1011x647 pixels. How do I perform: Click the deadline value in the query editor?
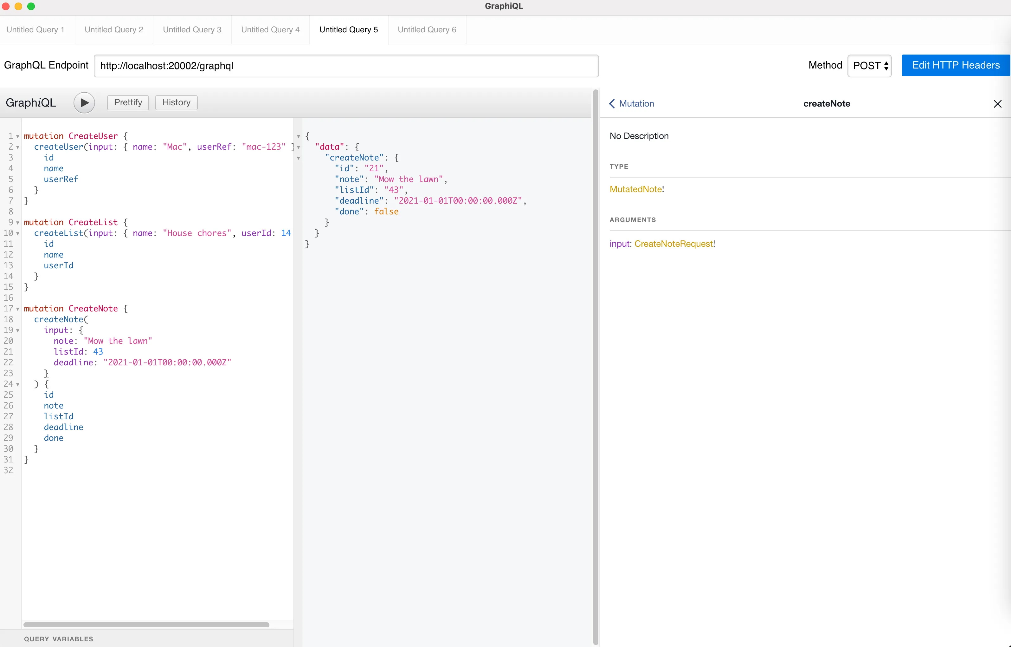(x=168, y=362)
